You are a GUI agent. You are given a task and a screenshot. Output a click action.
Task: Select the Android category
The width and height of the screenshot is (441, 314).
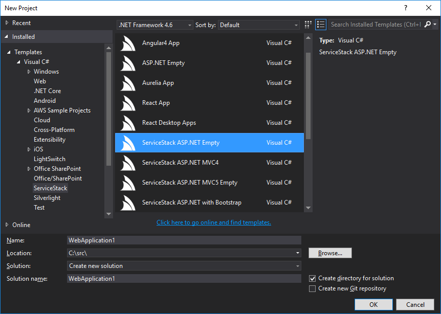pyautogui.click(x=45, y=101)
